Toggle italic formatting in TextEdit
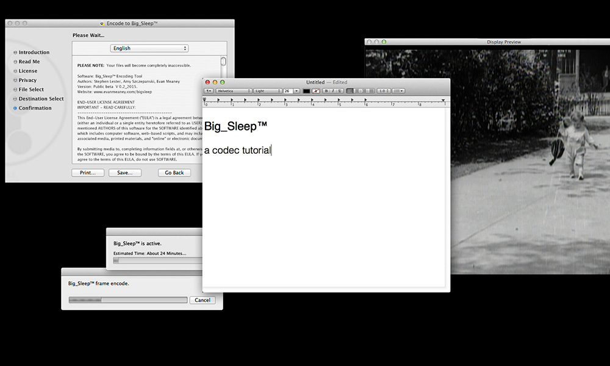The height and width of the screenshot is (366, 610). [x=333, y=91]
